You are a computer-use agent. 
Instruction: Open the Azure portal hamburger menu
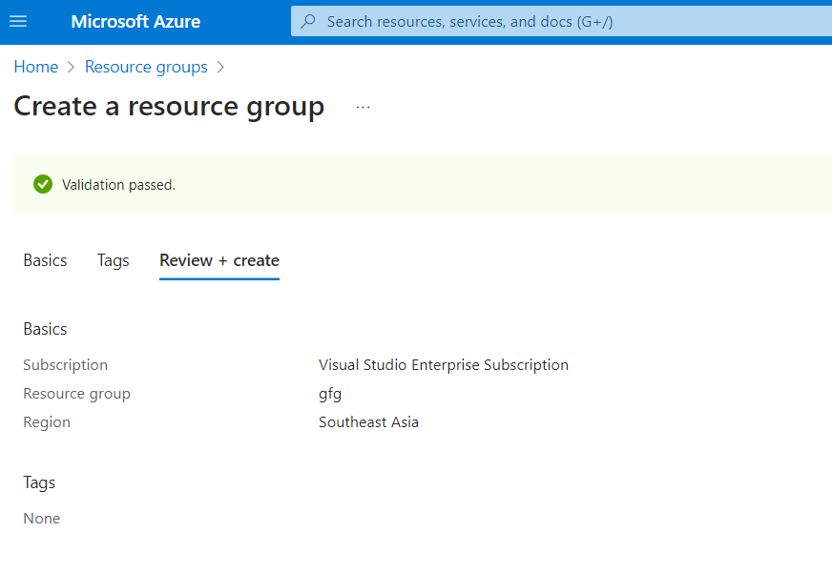(18, 21)
